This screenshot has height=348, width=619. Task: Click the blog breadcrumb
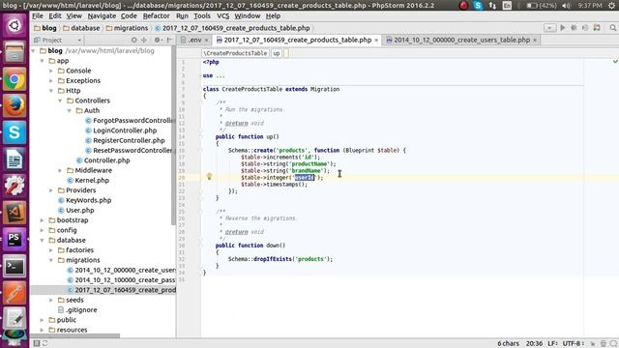45,28
